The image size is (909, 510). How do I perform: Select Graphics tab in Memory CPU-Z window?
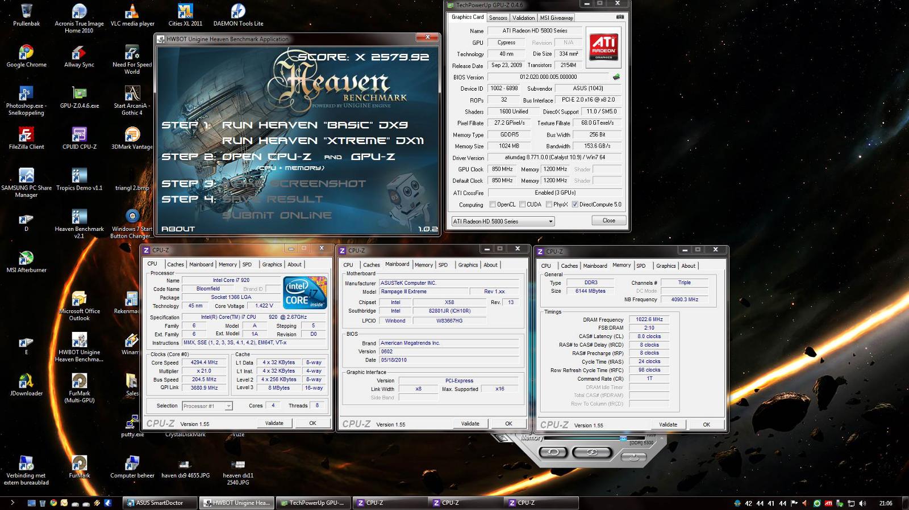[666, 265]
